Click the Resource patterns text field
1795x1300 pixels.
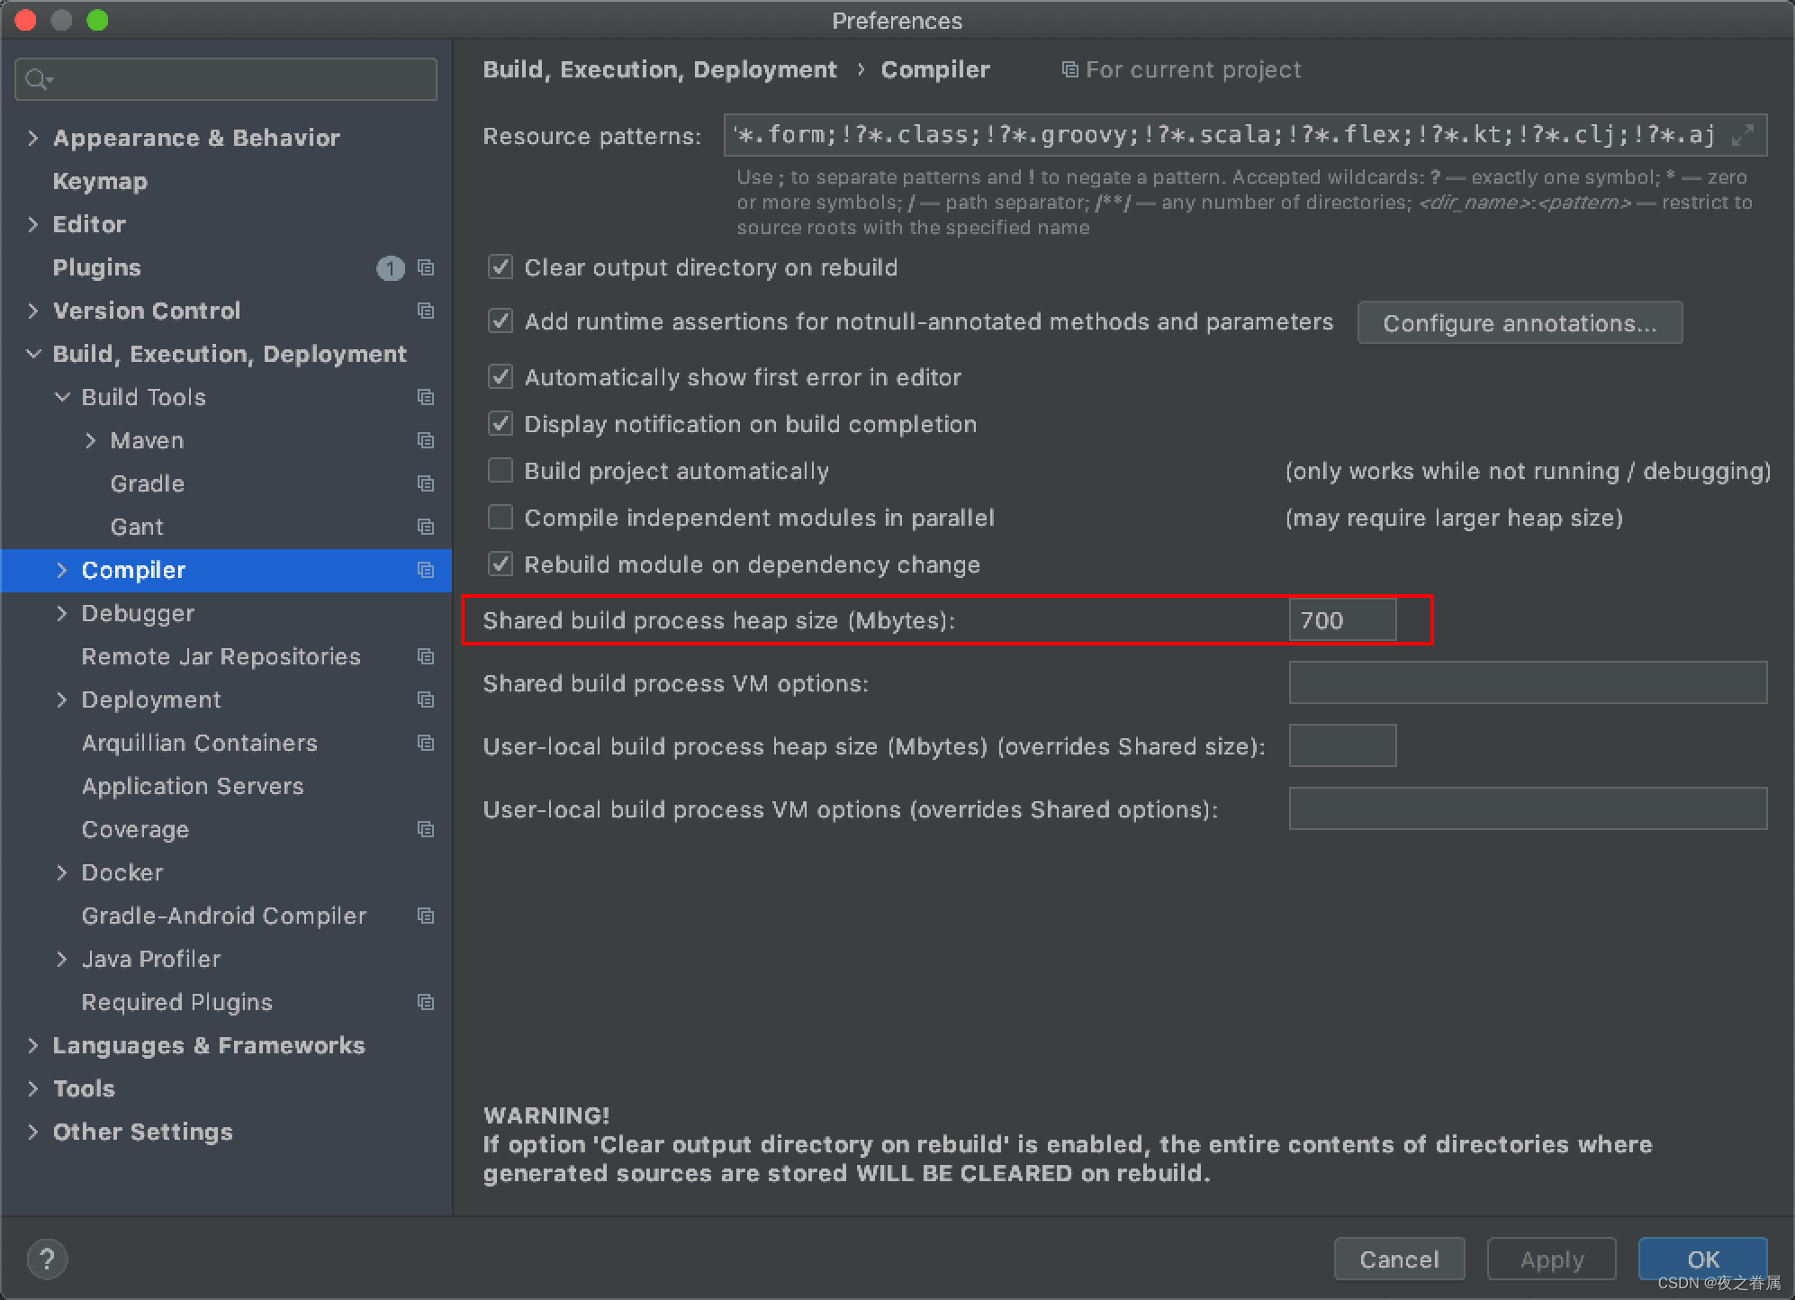[x=1245, y=135]
